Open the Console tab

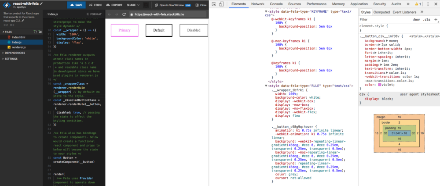276,4
